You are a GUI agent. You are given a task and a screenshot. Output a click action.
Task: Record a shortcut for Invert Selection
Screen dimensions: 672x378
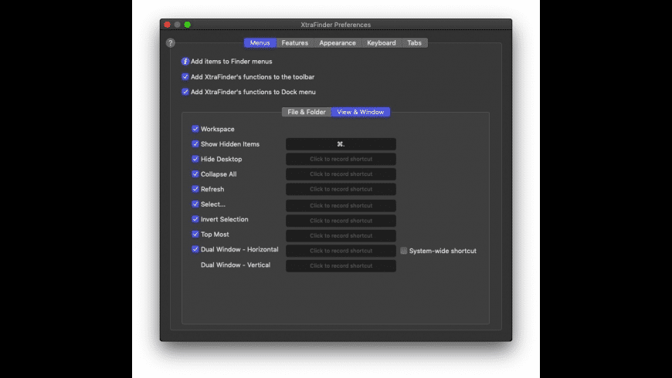[341, 221]
